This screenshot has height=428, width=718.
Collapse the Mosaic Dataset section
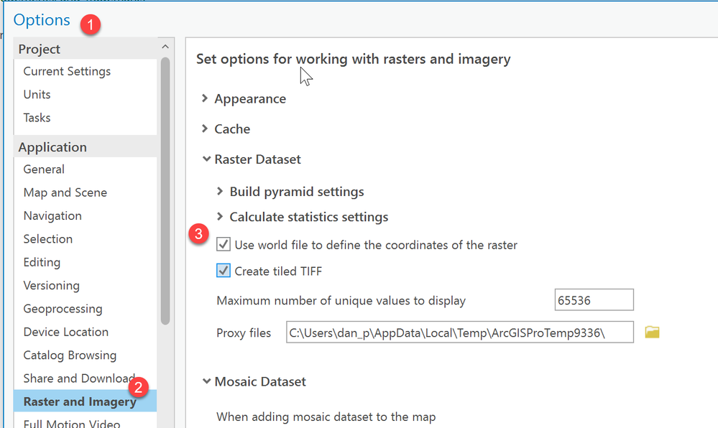coord(206,381)
